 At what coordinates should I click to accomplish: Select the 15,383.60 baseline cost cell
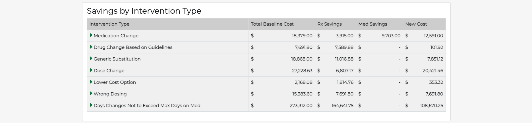pyautogui.click(x=302, y=94)
